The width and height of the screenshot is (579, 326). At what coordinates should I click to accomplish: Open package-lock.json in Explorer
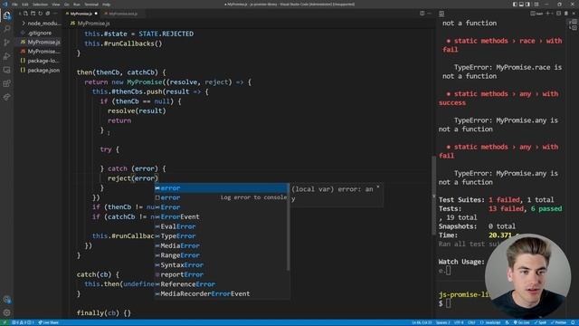(41, 61)
